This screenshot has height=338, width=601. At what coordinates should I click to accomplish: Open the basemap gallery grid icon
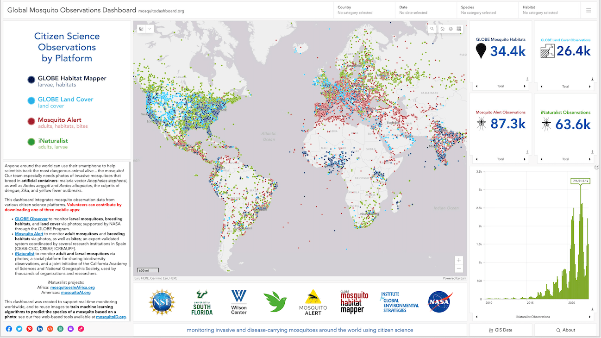459,29
